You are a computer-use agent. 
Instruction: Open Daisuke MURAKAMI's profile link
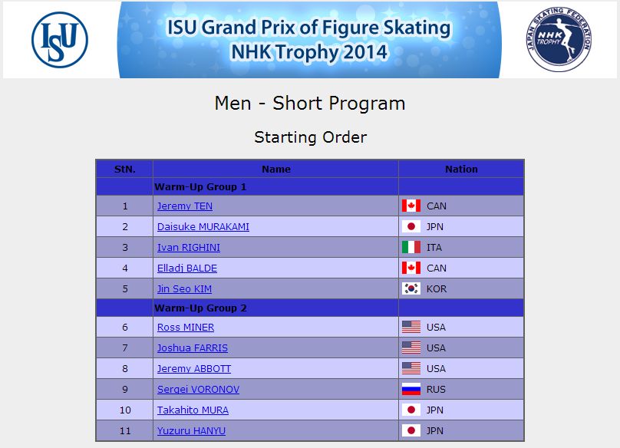[x=203, y=226]
